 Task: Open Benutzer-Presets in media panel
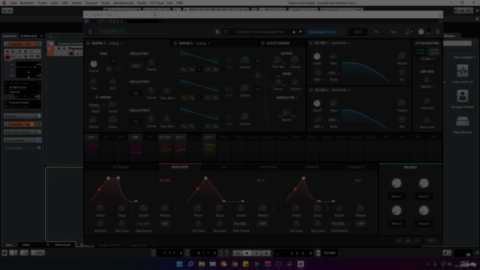[462, 96]
